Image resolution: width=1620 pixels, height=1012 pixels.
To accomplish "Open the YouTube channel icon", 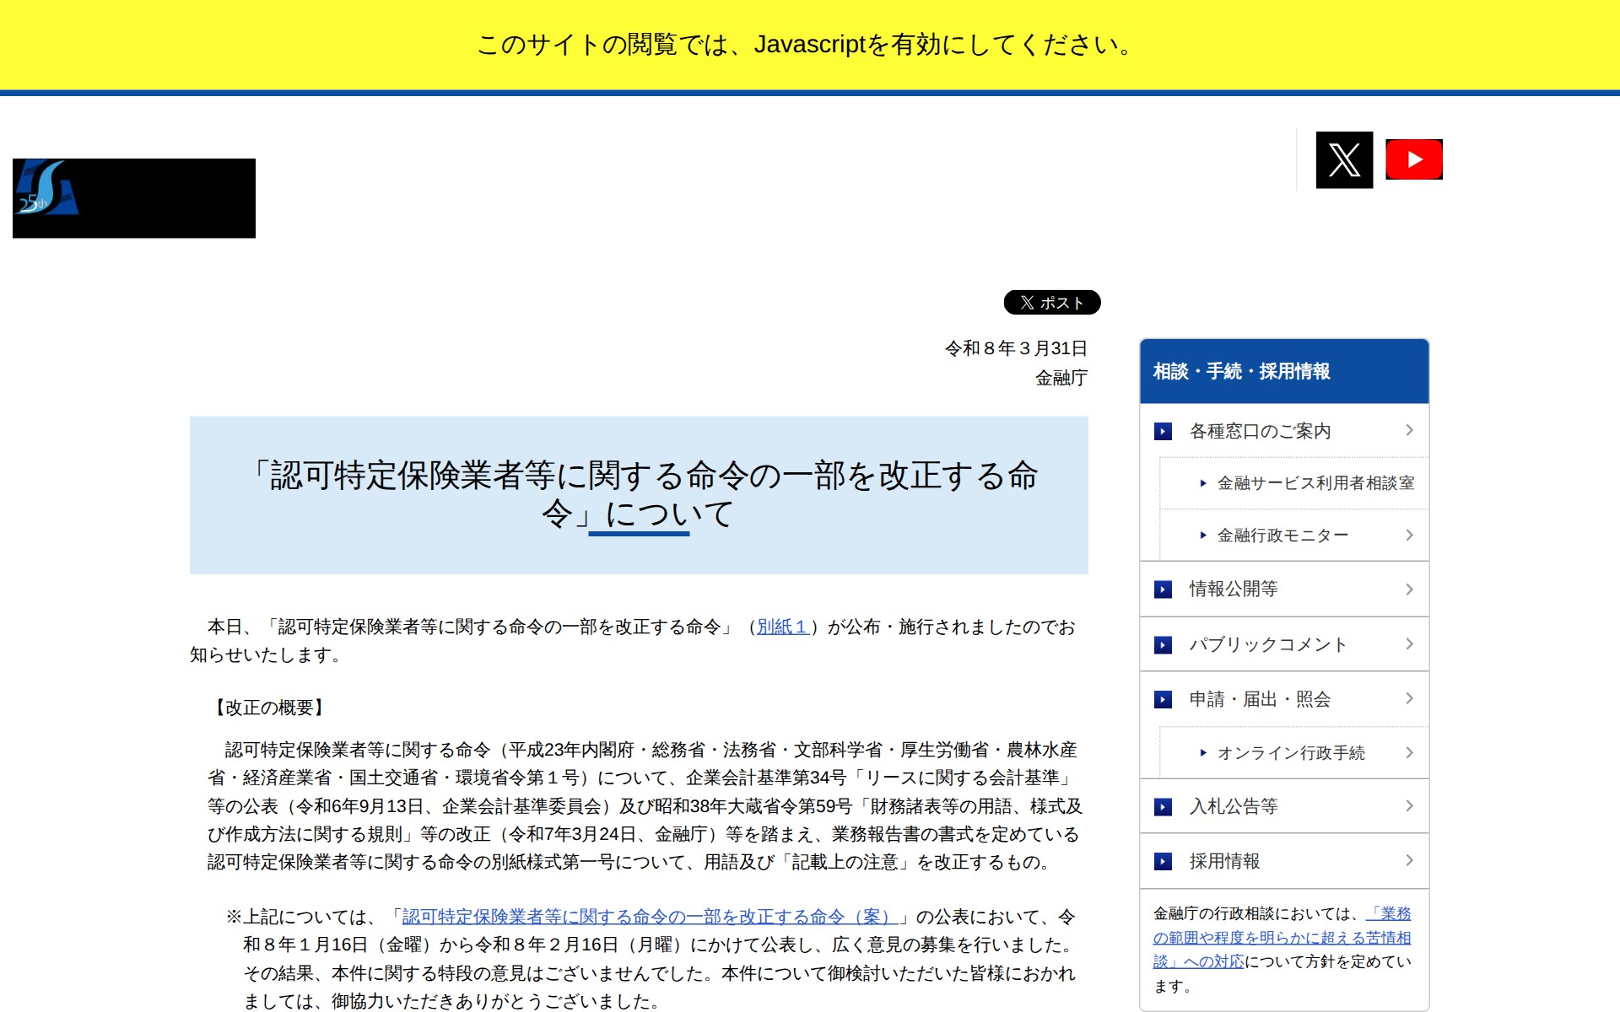I will pyautogui.click(x=1414, y=159).
